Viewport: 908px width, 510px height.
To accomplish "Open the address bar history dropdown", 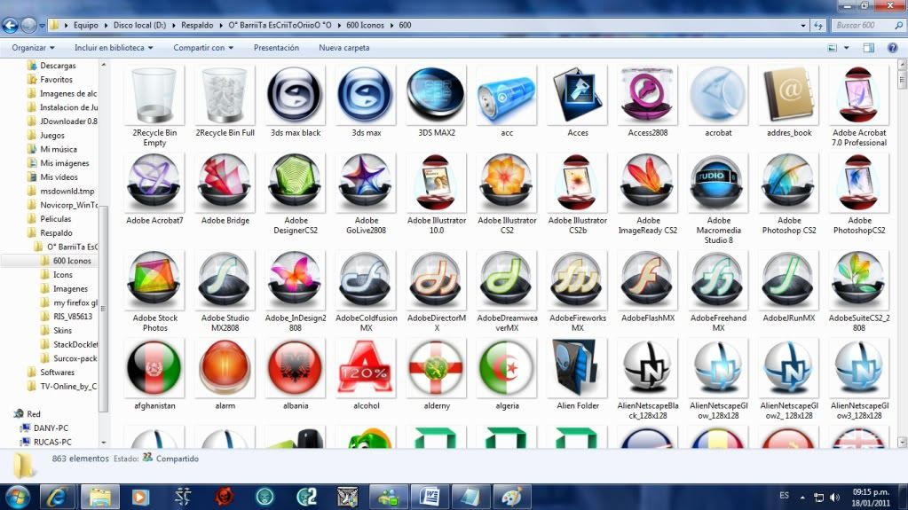I will pos(802,26).
